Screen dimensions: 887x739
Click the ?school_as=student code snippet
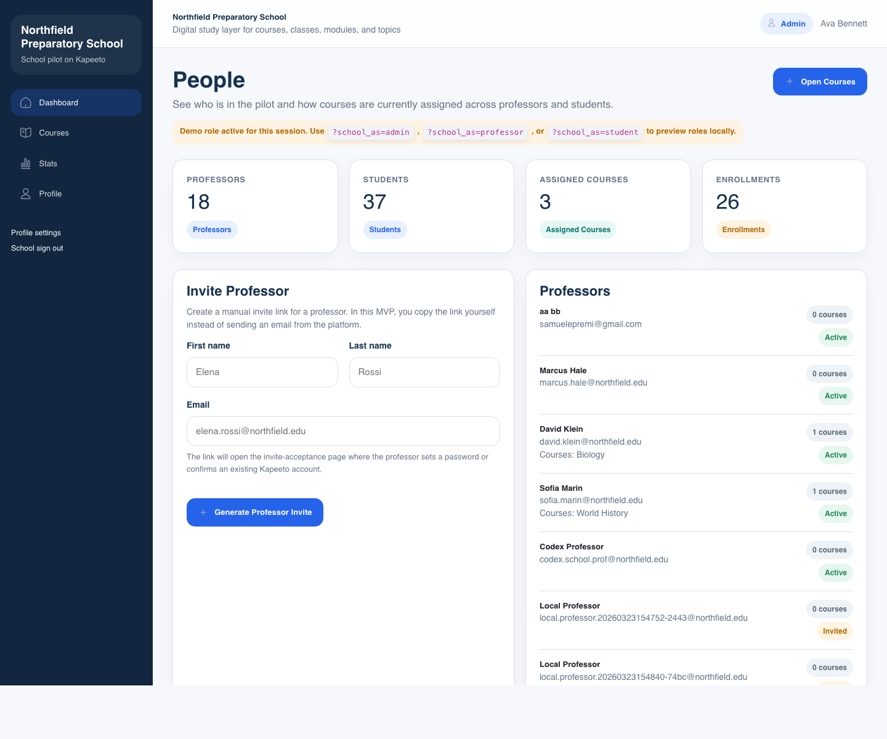(595, 132)
